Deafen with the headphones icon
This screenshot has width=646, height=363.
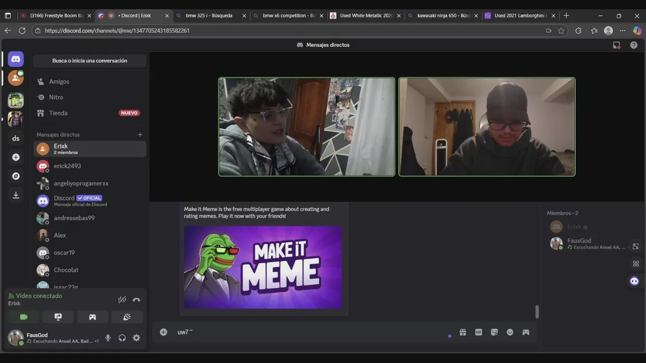pyautogui.click(x=122, y=338)
